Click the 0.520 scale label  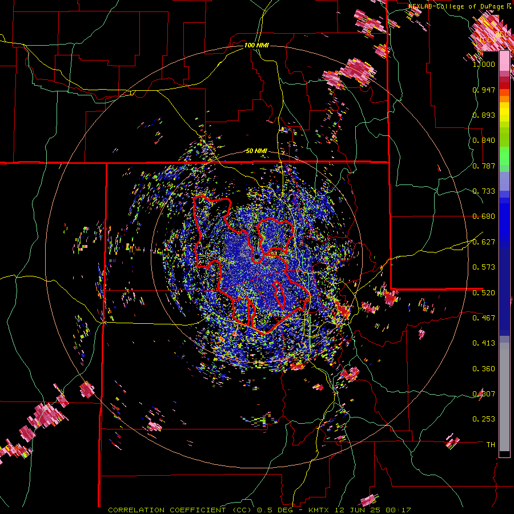click(484, 293)
